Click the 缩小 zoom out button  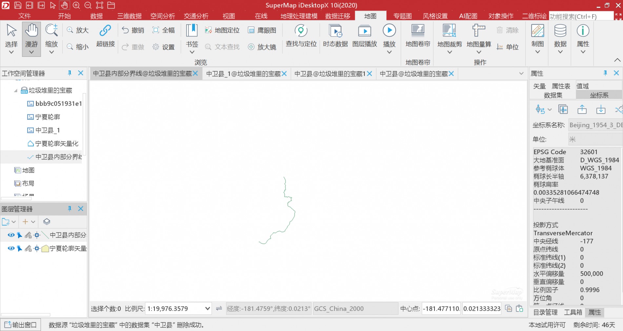tap(78, 47)
